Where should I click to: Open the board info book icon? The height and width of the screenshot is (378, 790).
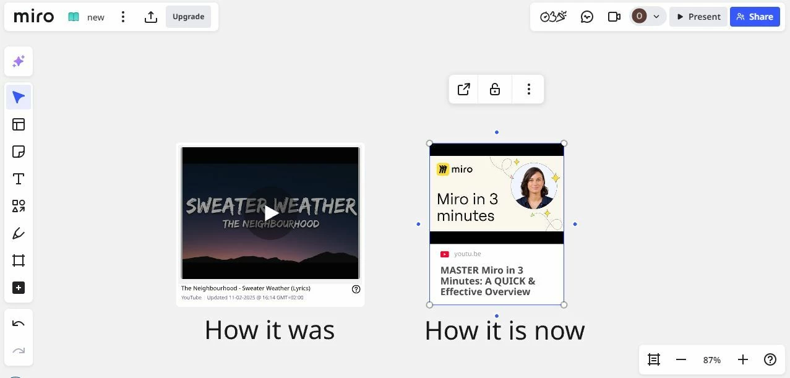coord(74,17)
